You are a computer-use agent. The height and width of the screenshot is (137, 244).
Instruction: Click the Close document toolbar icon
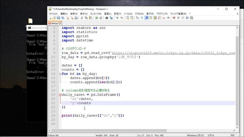(x=67, y=18)
